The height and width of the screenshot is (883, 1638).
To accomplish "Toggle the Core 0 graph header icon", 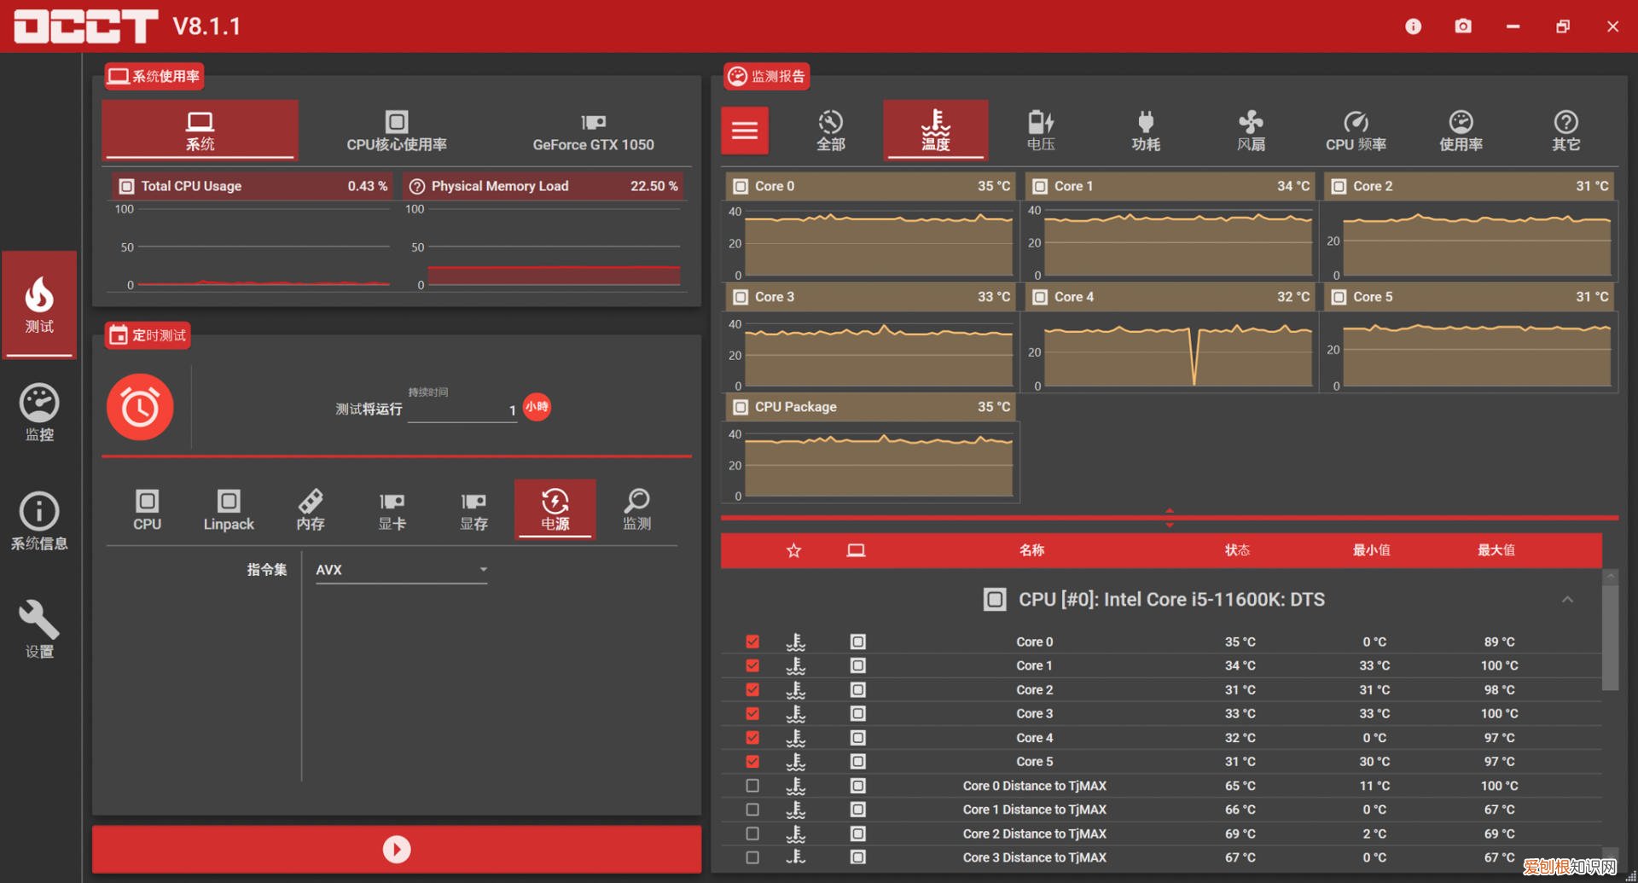I will [741, 186].
